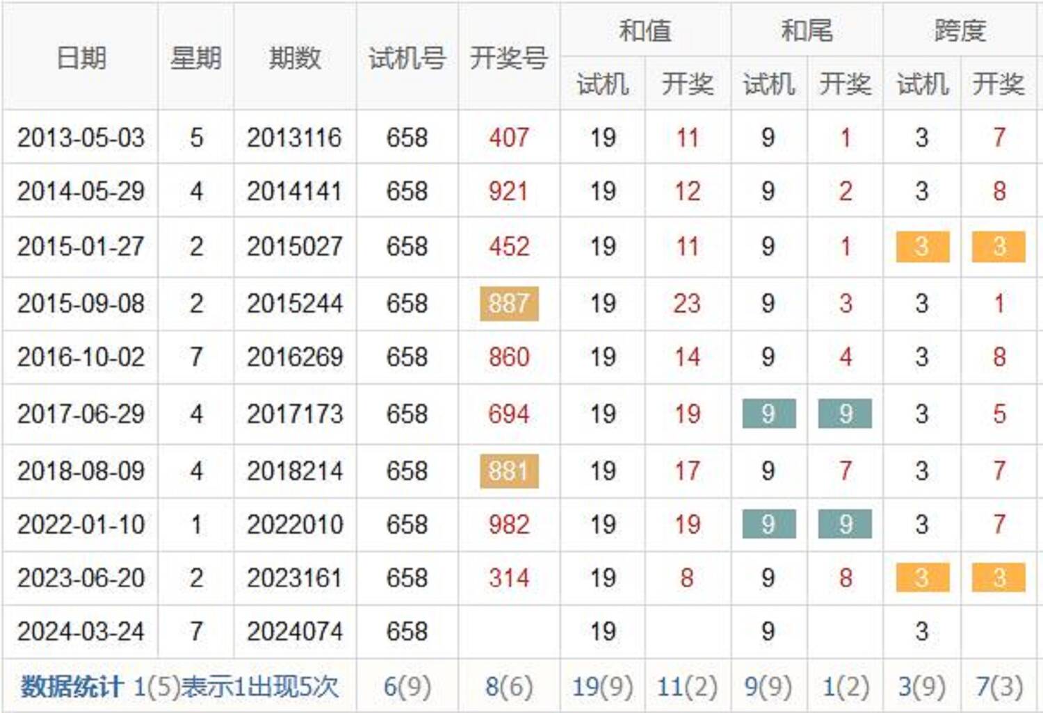Viewport: 1043px width, 713px height.
Task: Click the 7(3) statistic in footer
Action: [998, 687]
